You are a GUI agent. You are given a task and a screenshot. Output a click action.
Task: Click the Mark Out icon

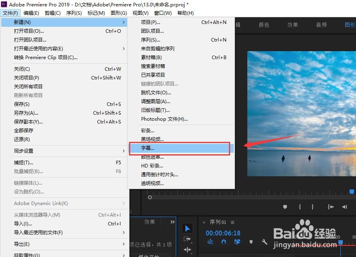pyautogui.click(x=312, y=207)
